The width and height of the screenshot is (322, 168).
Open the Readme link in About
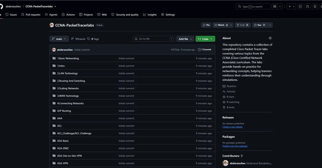coord(229,86)
